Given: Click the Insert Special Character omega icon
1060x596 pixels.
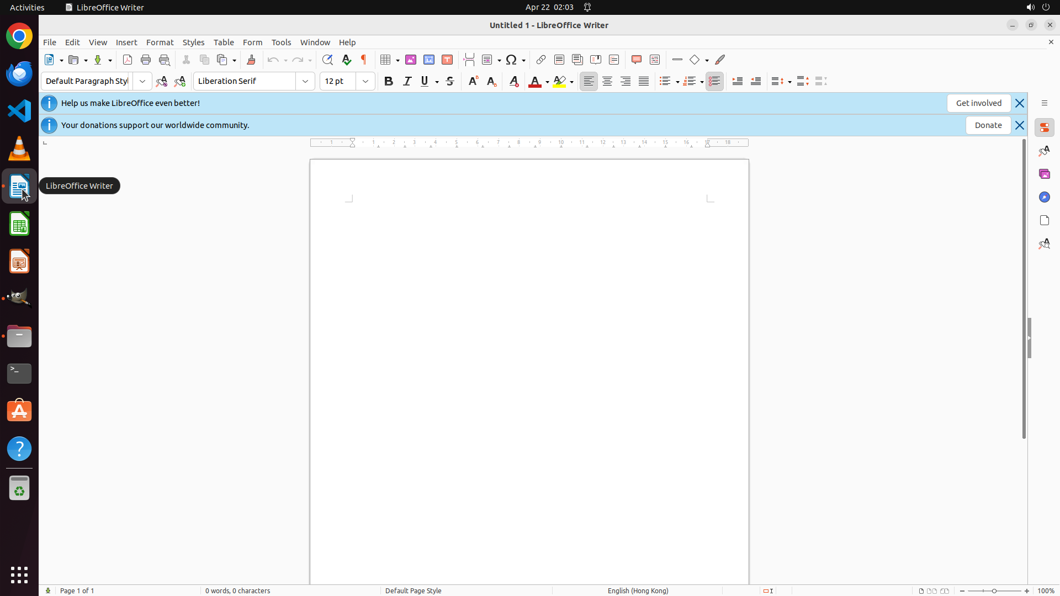Looking at the screenshot, I should pos(511,60).
